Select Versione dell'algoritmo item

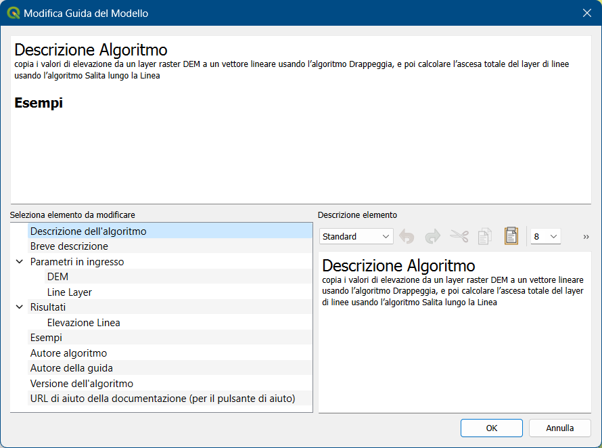tap(170, 383)
